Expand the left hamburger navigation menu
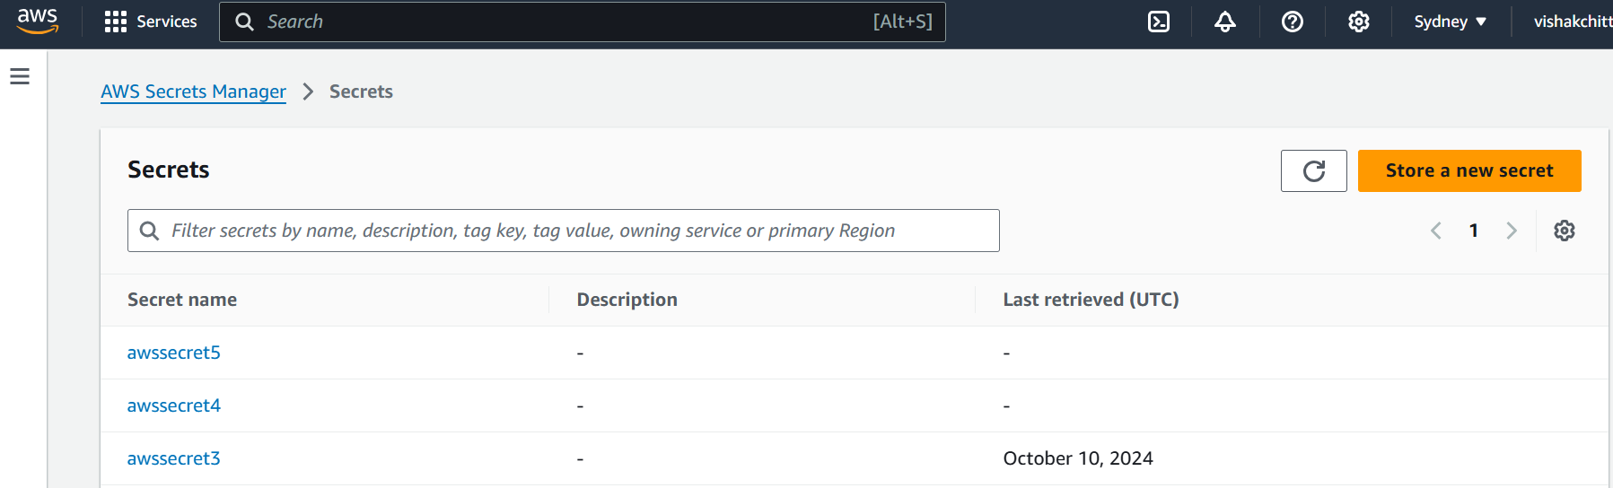1613x488 pixels. (x=20, y=77)
